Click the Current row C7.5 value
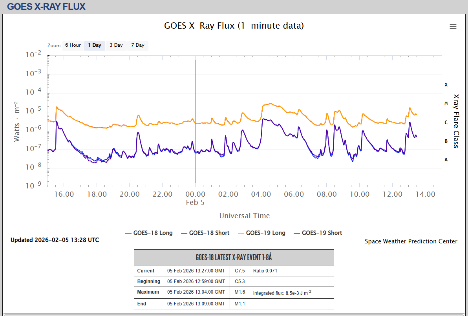 click(239, 271)
